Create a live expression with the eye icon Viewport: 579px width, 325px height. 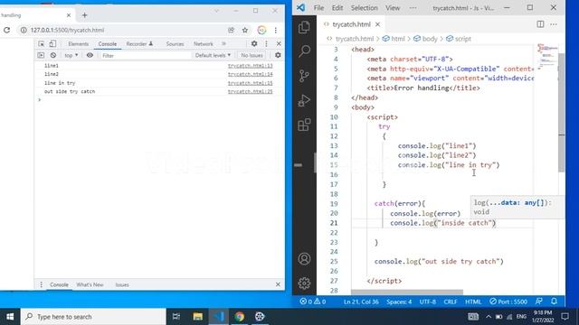click(90, 55)
